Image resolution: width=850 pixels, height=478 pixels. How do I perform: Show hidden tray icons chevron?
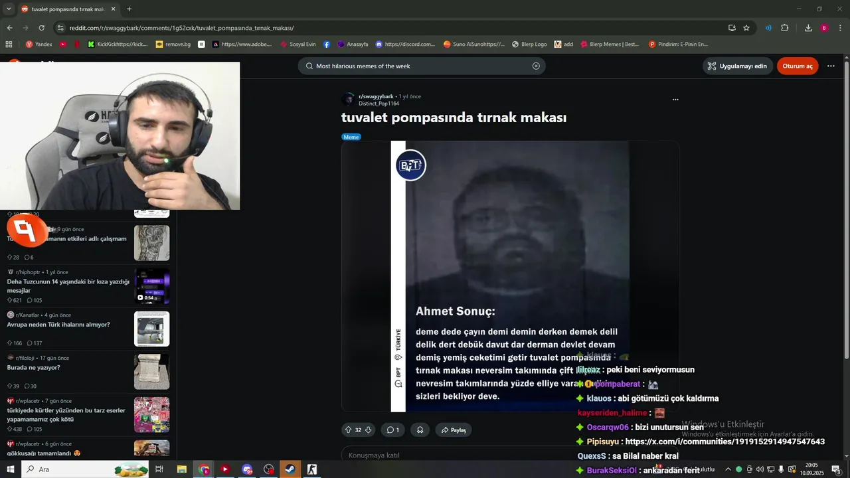pos(728,469)
